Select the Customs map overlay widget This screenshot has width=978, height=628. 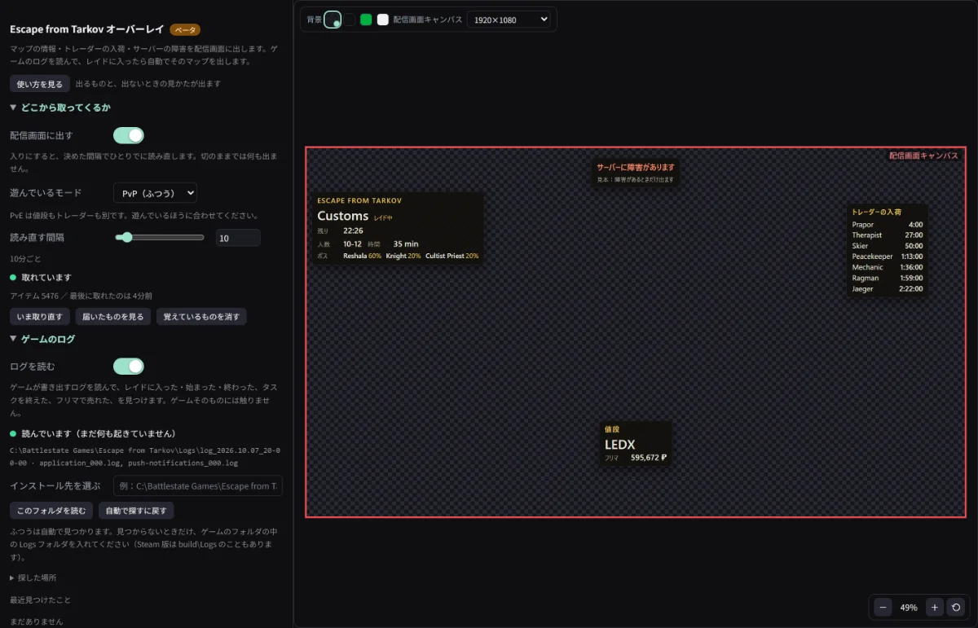(397, 228)
